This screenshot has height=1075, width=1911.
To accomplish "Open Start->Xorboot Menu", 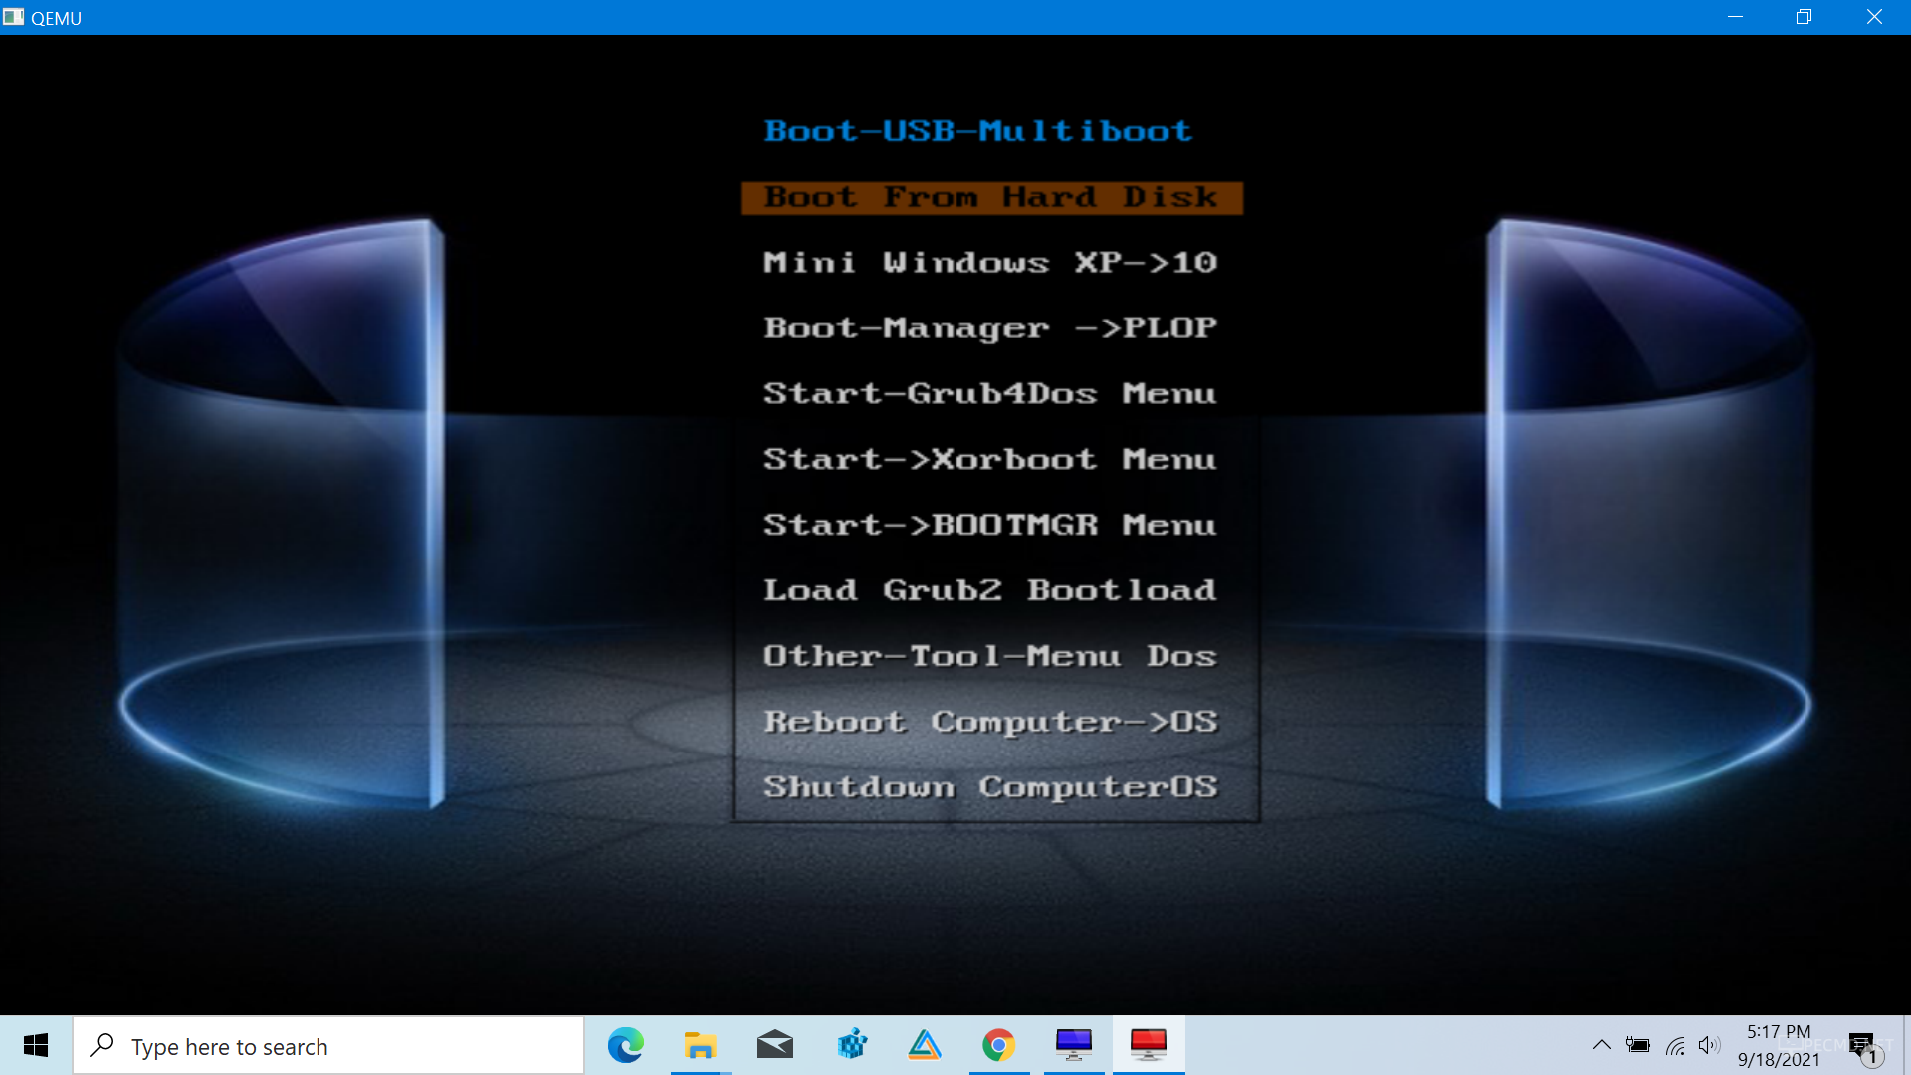I will [991, 460].
